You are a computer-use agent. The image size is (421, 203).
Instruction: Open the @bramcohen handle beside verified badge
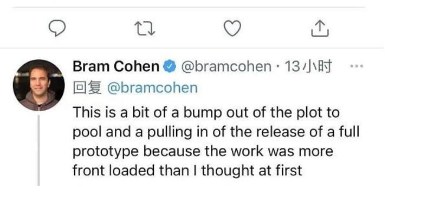click(x=226, y=66)
